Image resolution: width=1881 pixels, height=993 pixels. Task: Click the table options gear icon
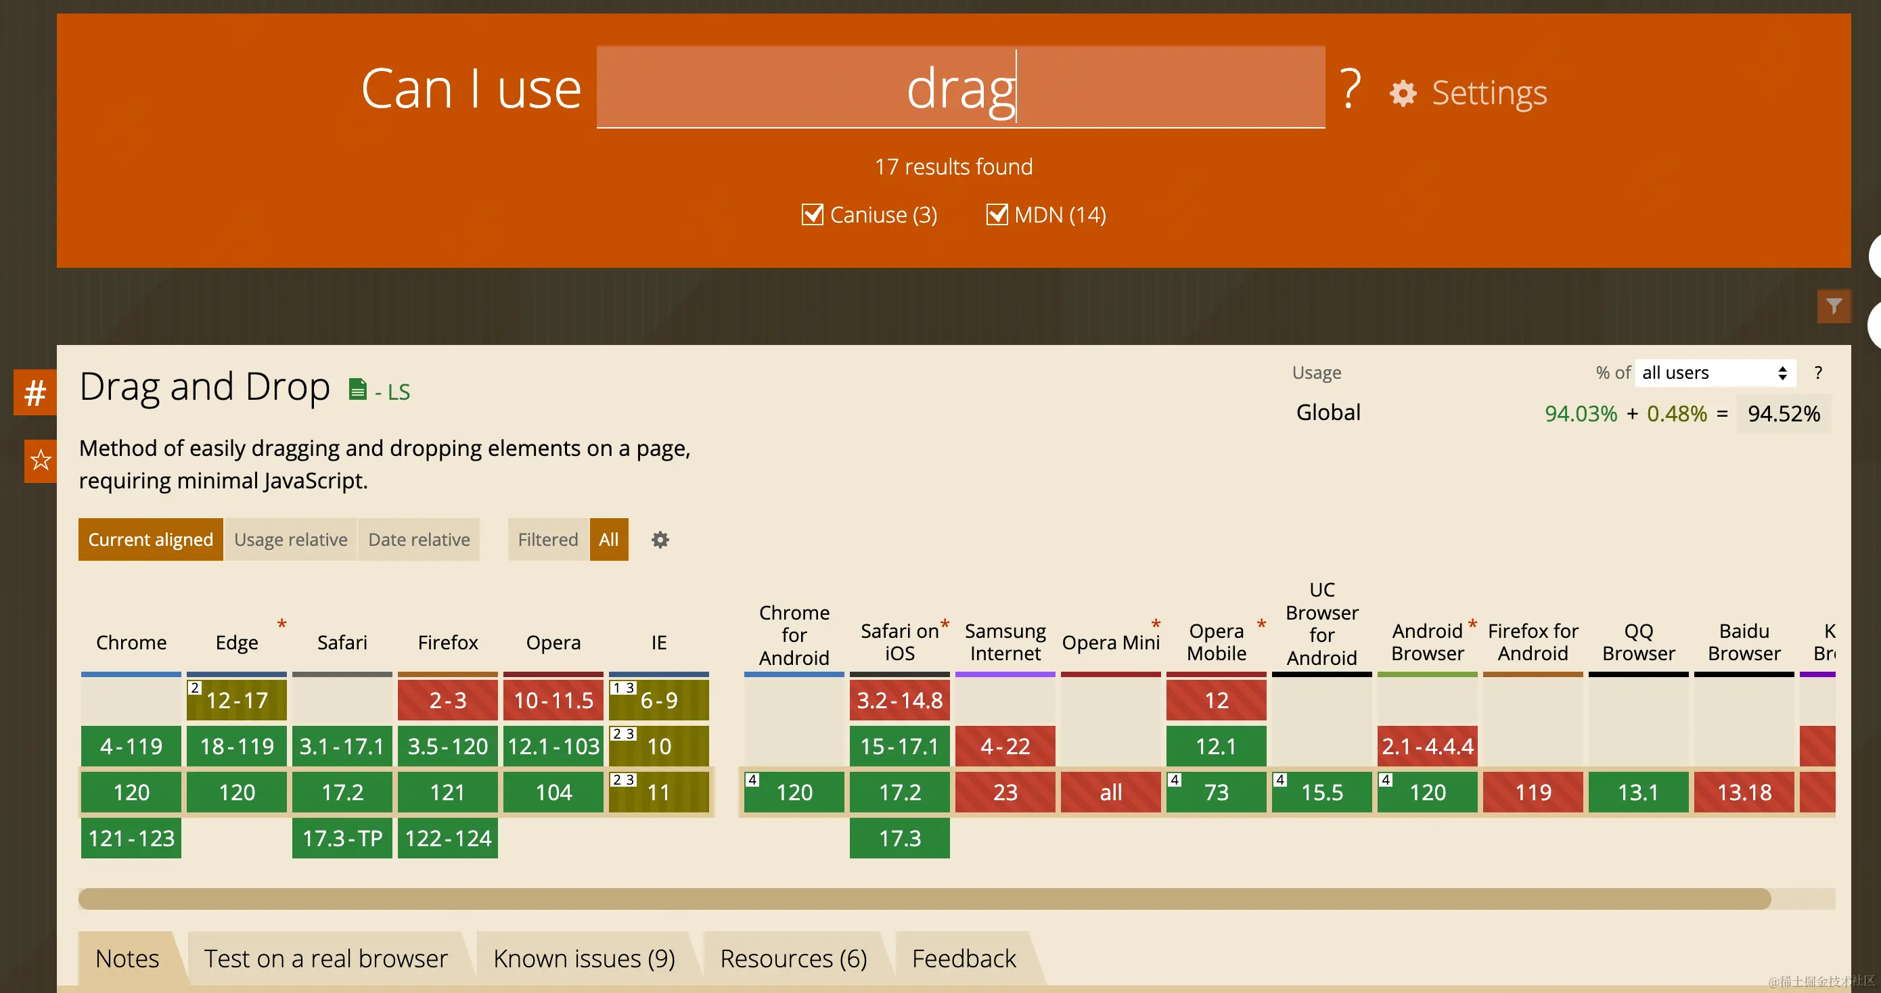tap(660, 540)
